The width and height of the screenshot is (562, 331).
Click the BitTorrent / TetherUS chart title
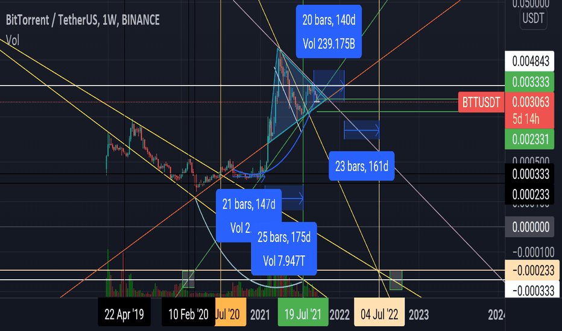(x=83, y=20)
